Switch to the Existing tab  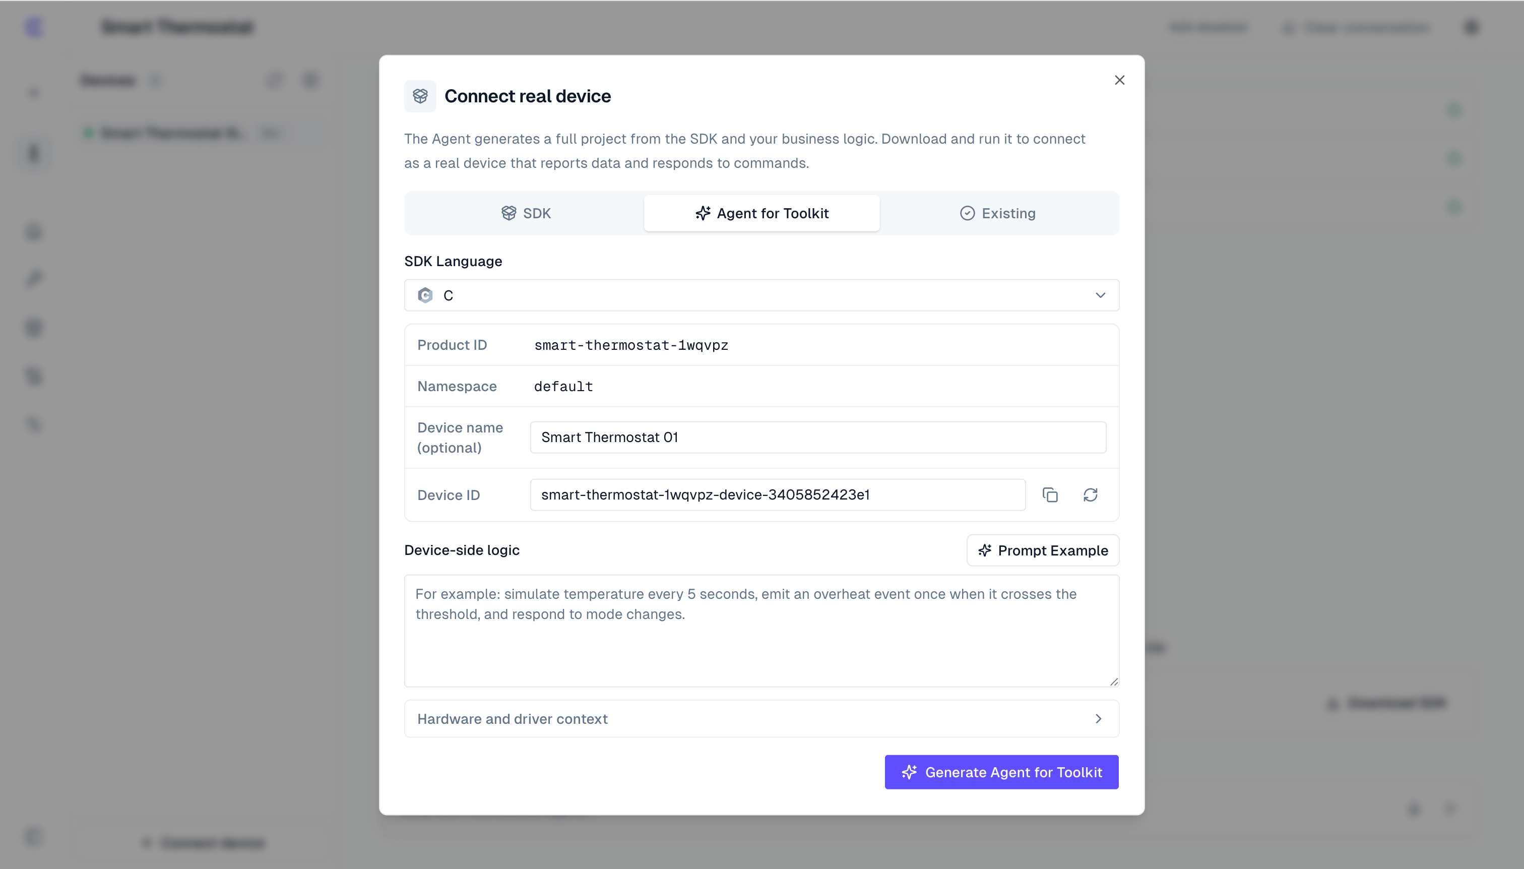point(998,213)
